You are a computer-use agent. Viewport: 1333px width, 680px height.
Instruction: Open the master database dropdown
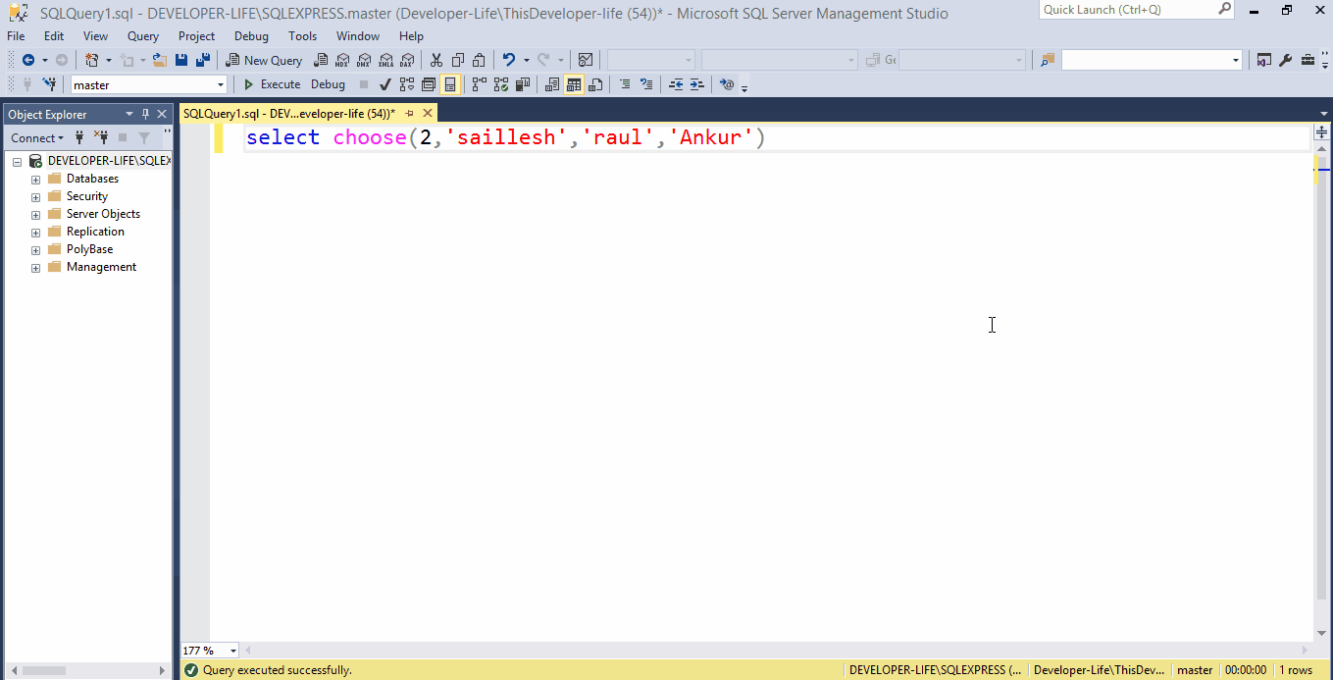point(220,85)
